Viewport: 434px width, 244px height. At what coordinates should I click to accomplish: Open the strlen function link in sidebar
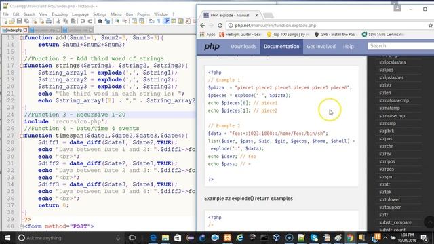tap(385, 93)
